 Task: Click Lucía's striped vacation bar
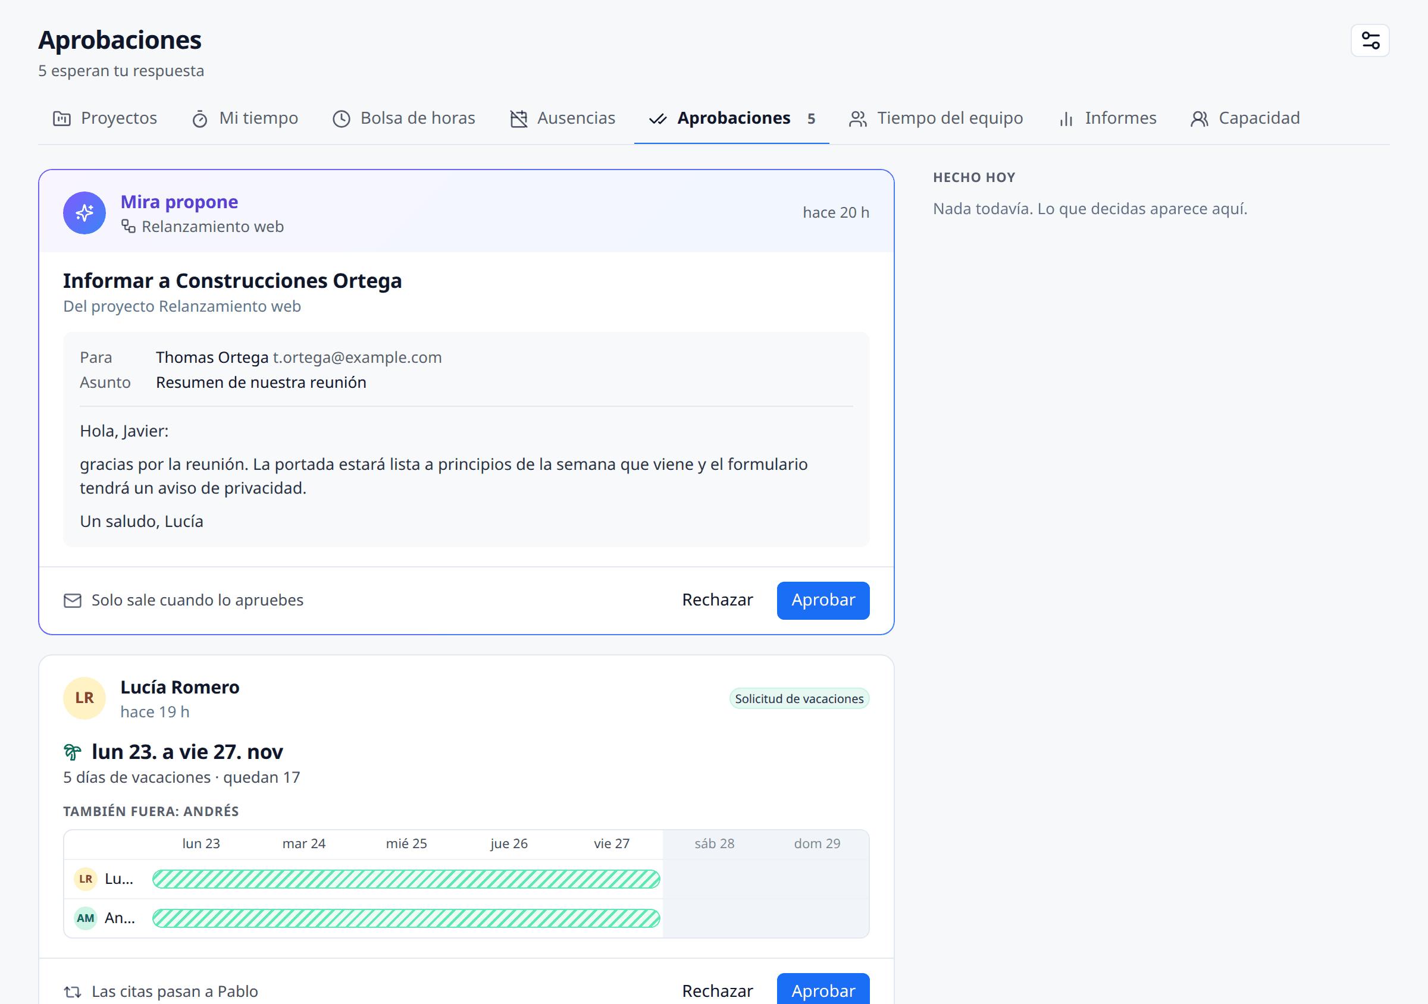[406, 878]
